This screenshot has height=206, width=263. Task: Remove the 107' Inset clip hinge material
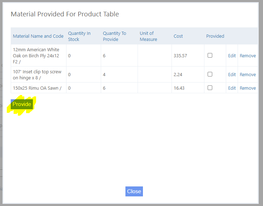tap(248, 74)
